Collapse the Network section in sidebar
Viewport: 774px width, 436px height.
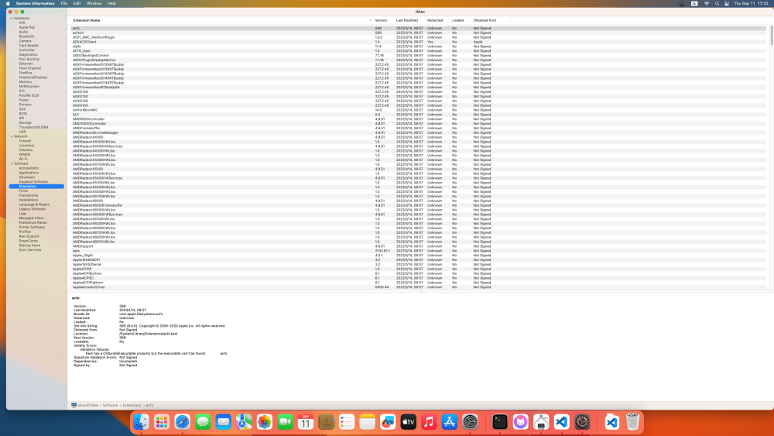12,136
